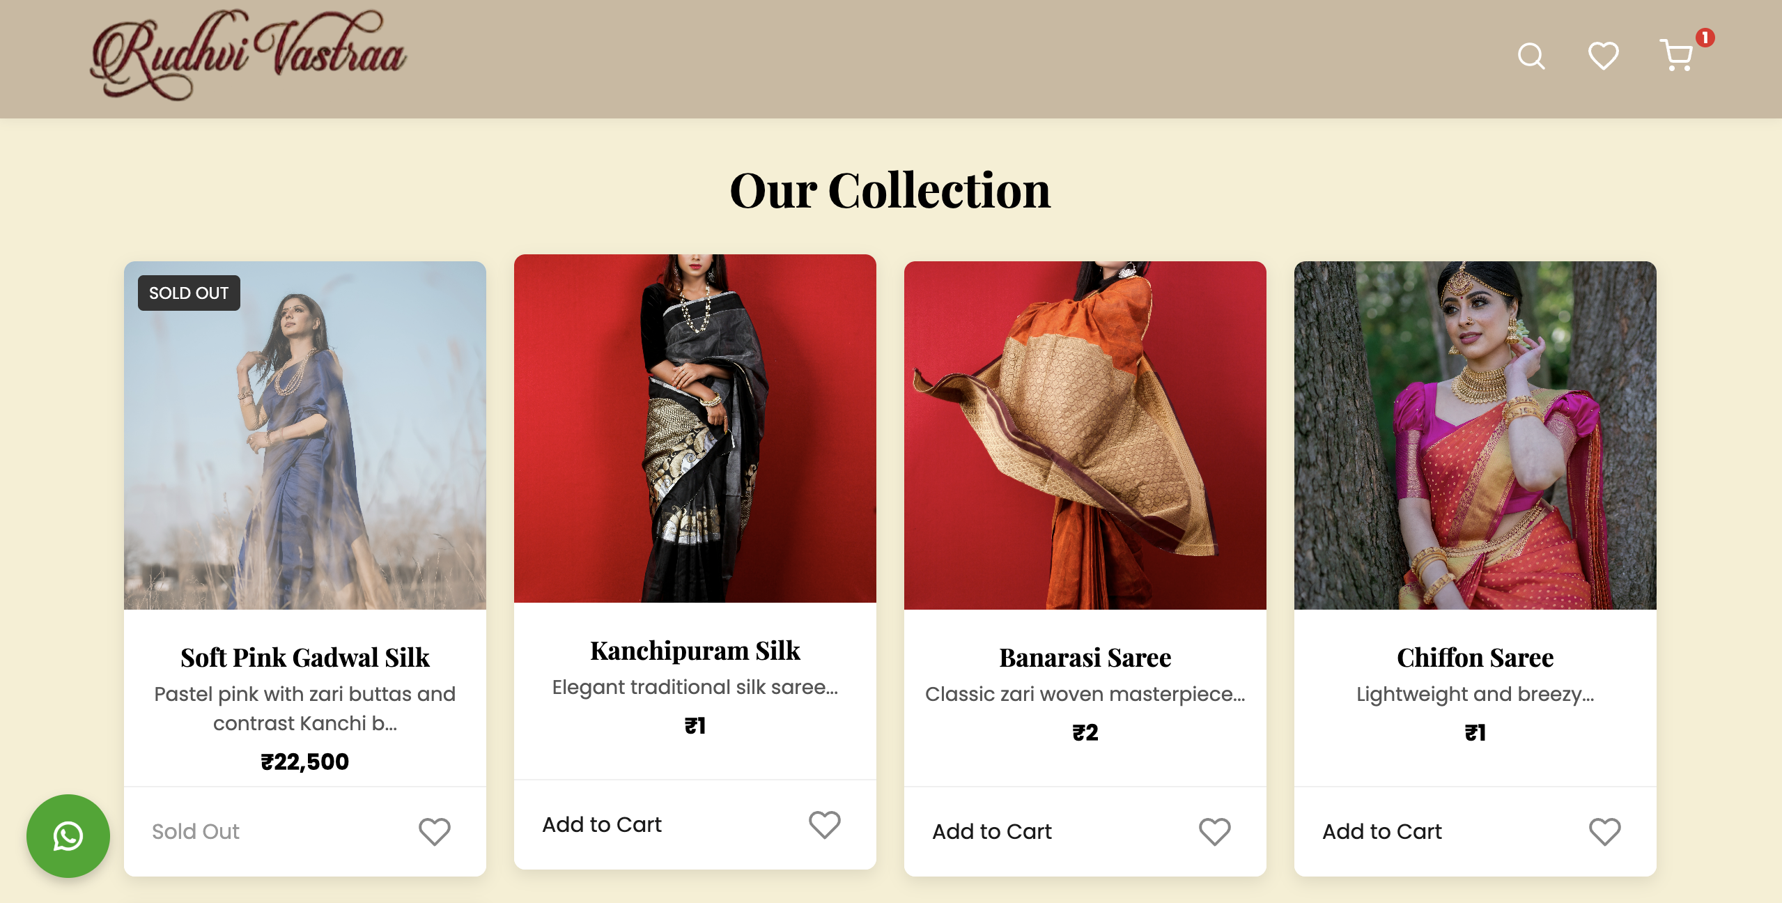
Task: Add Banarasi Saree to wishlist with heart
Action: pyautogui.click(x=1214, y=831)
